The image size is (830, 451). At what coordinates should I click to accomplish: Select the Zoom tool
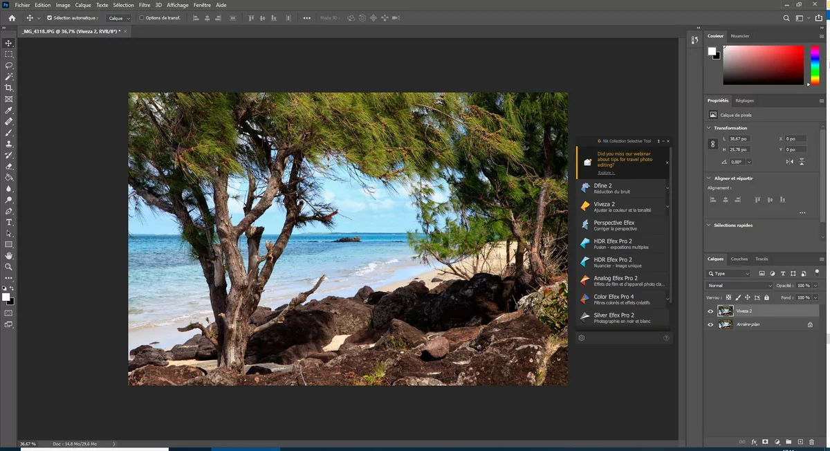[x=9, y=266]
